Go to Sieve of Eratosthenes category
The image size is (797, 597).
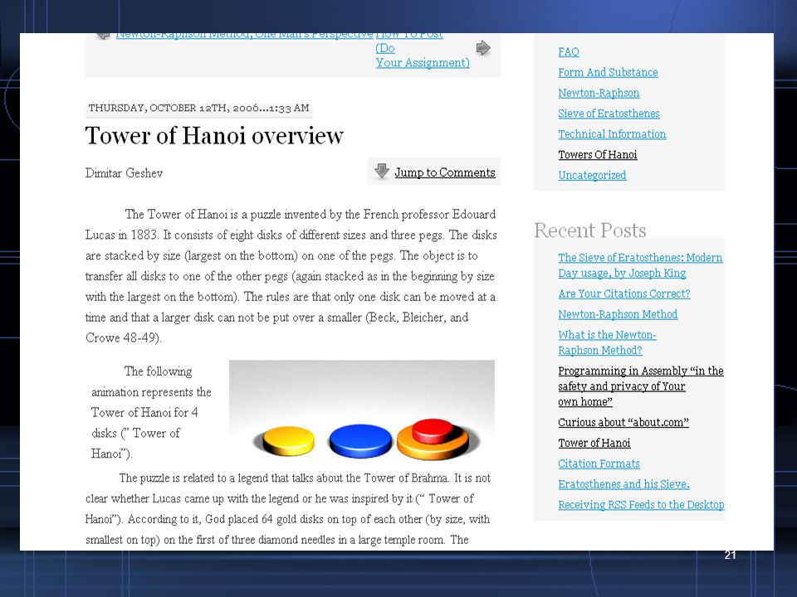click(609, 114)
